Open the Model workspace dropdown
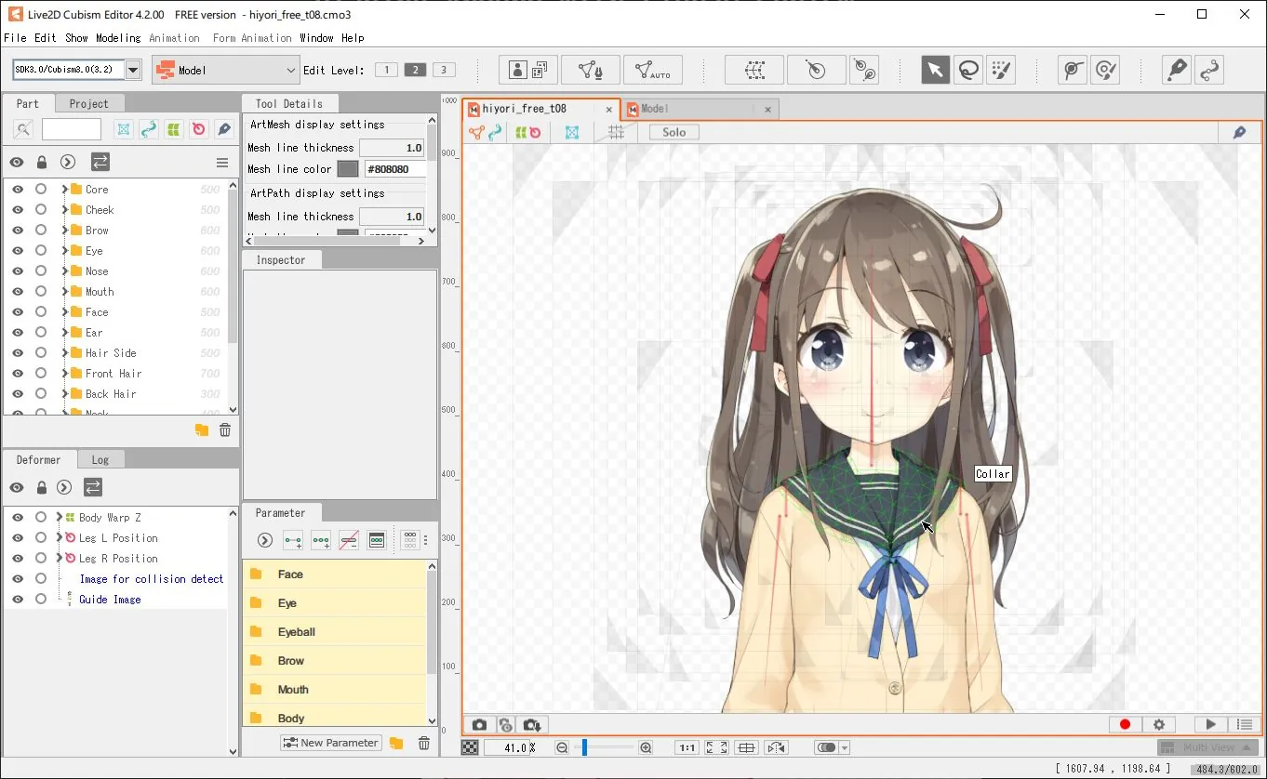Image resolution: width=1267 pixels, height=779 pixels. [x=226, y=70]
